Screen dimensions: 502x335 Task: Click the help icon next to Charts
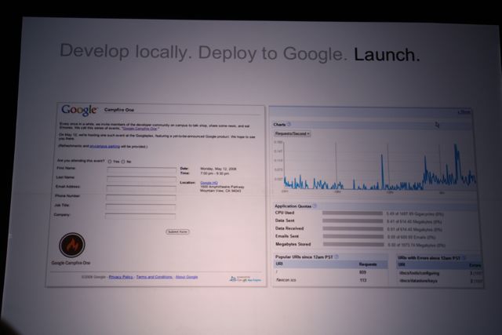(289, 124)
